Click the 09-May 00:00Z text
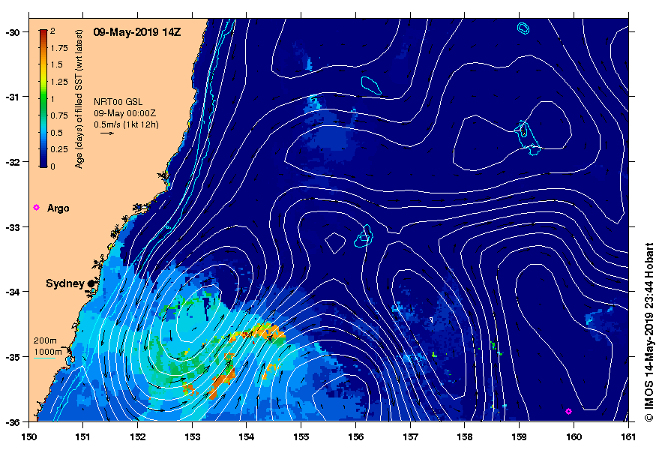Viewport: 659px width, 450px height. coord(124,113)
